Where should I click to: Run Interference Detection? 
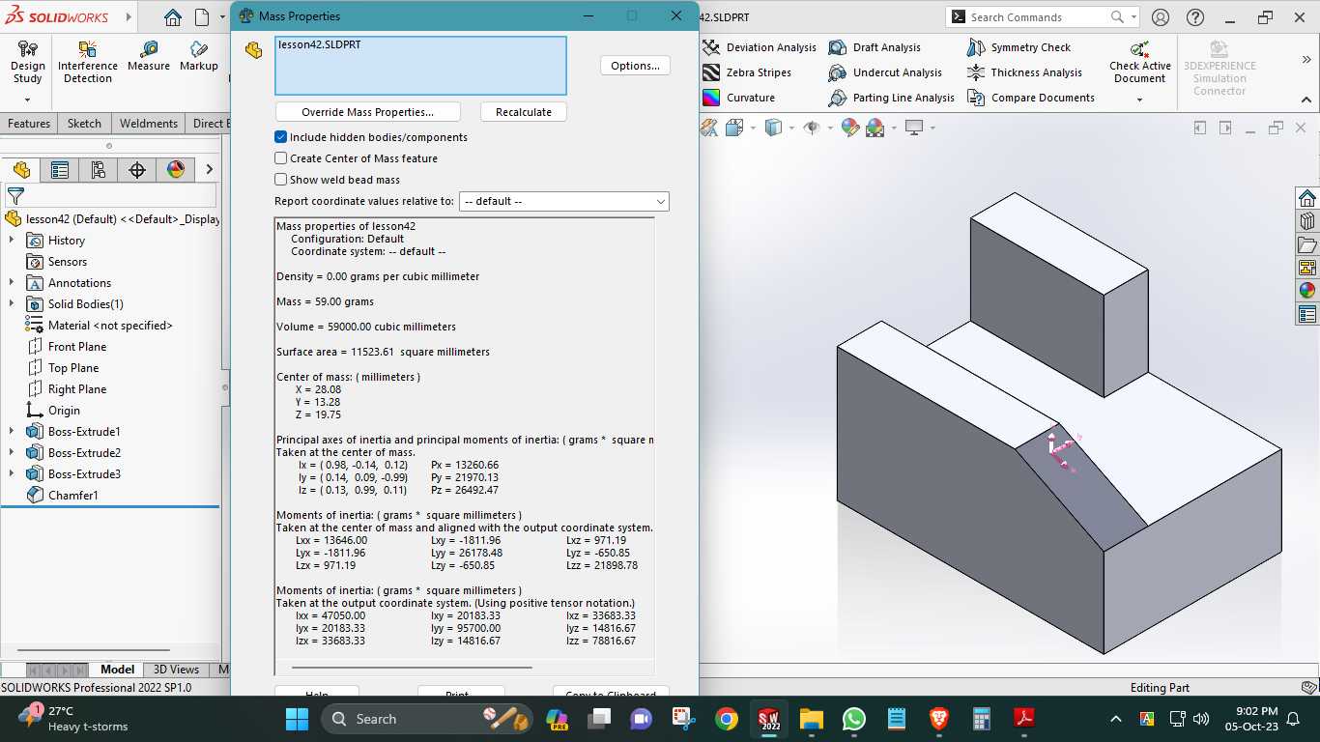click(88, 62)
